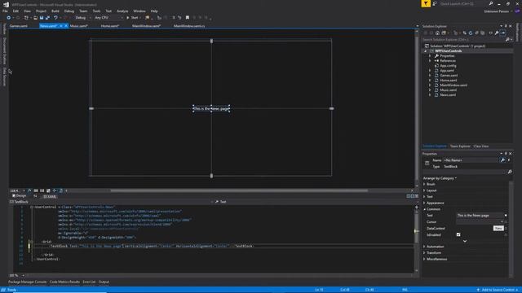
Task: Expand the Appearance category
Action: 424,203
